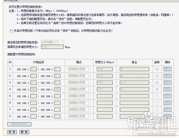Image resolution: width=179 pixels, height=138 pixels.
Task: Click the empty bandwidth field of rule 6
Action: pyautogui.click(x=105, y=103)
